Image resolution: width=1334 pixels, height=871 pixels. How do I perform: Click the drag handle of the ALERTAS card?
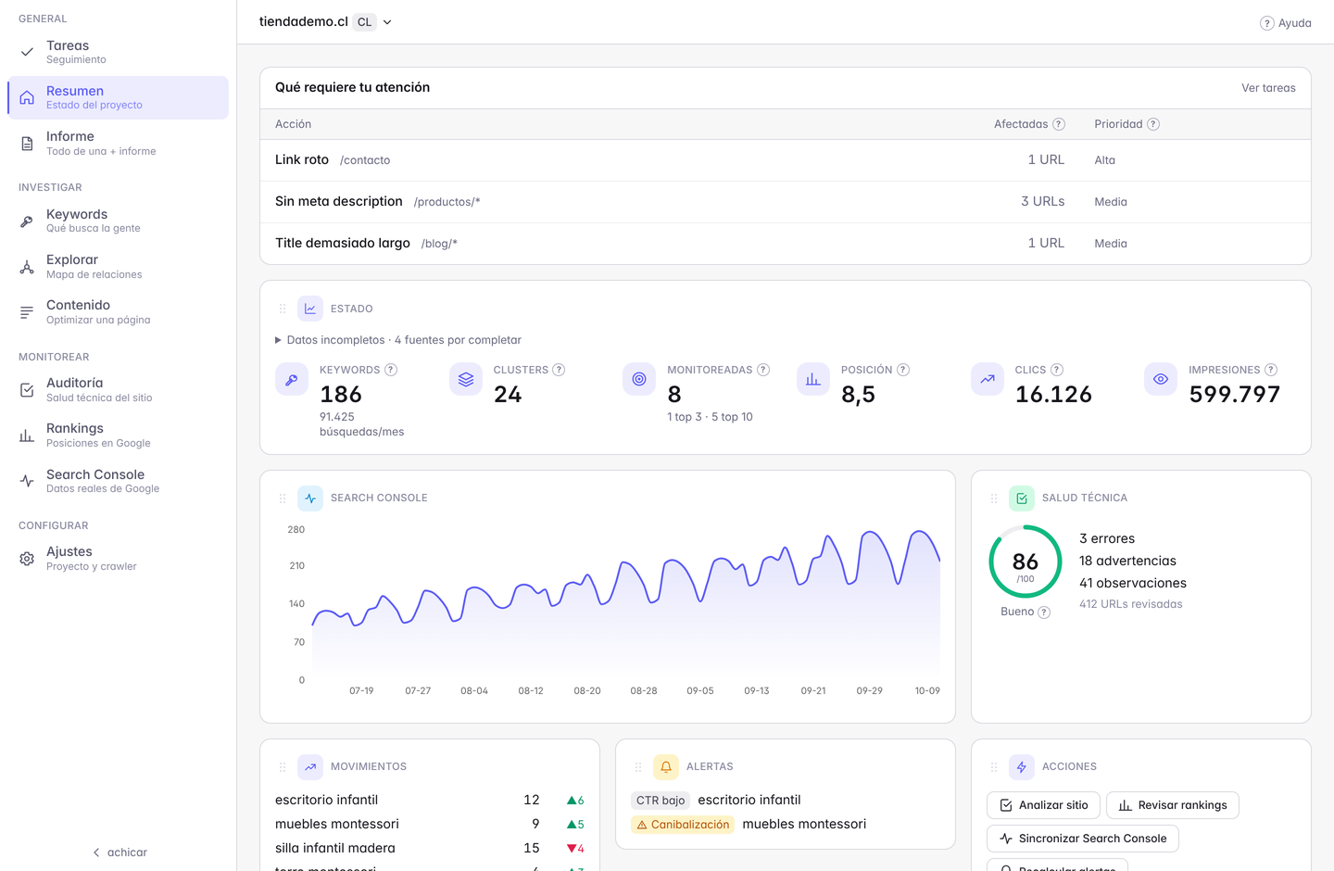click(638, 767)
